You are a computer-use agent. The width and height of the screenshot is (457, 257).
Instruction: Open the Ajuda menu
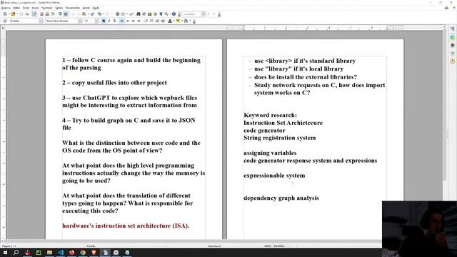click(x=96, y=8)
